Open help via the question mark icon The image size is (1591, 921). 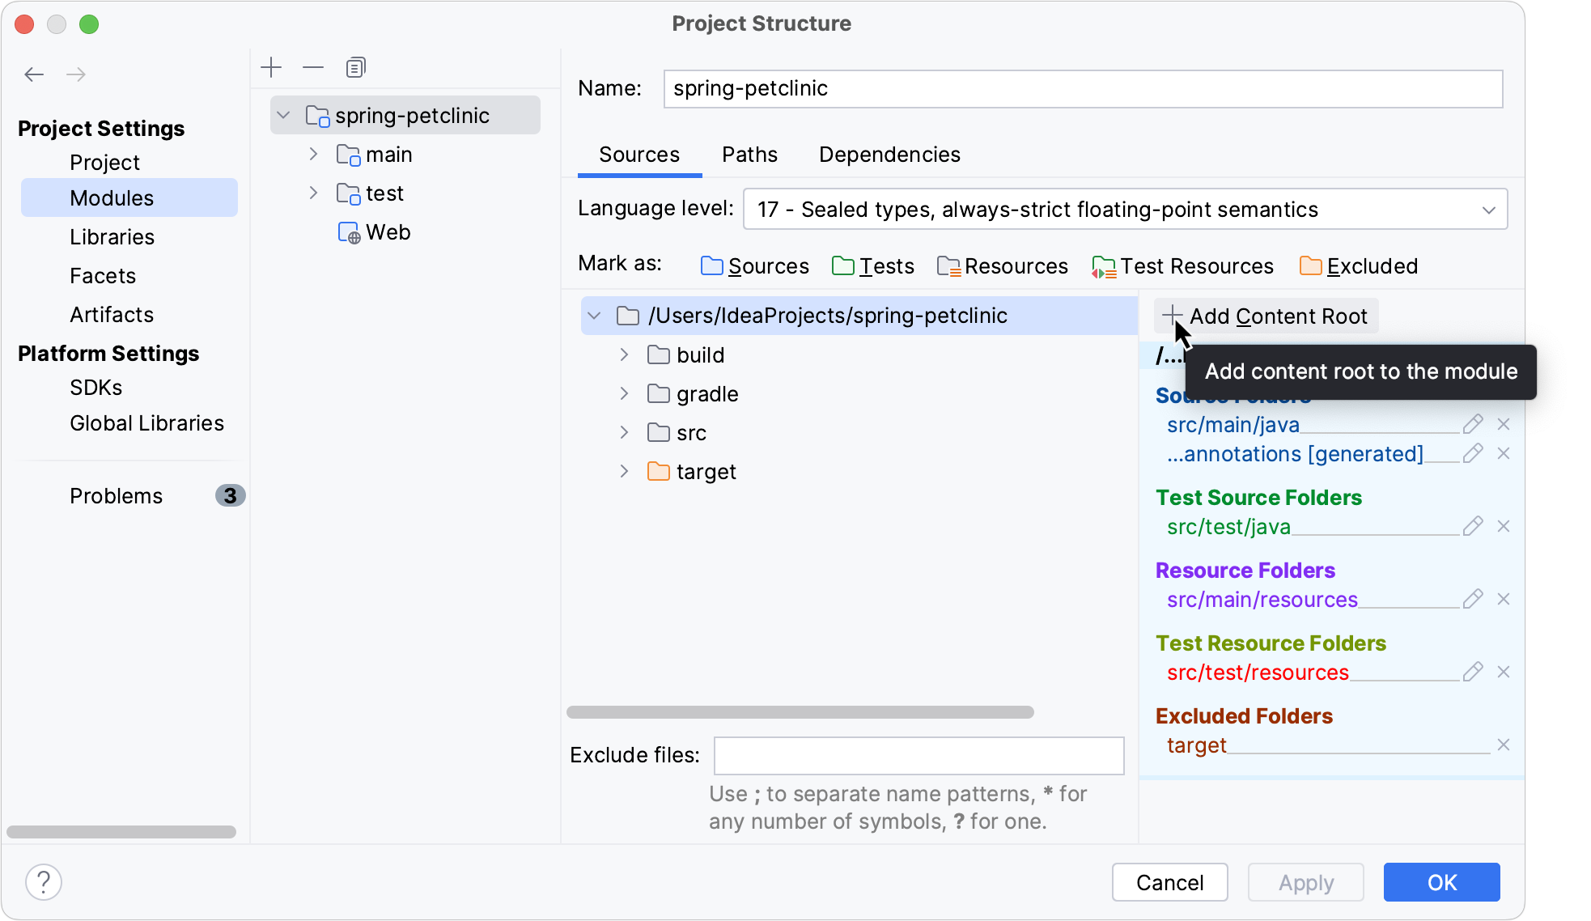[45, 882]
